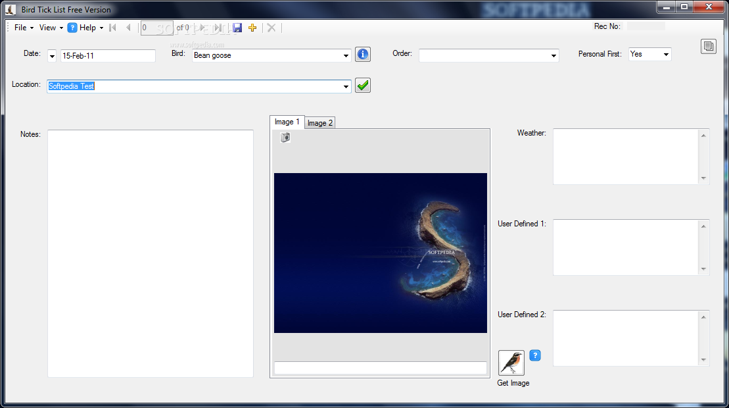Click inside the Weather text box
The height and width of the screenshot is (408, 729).
(x=626, y=157)
